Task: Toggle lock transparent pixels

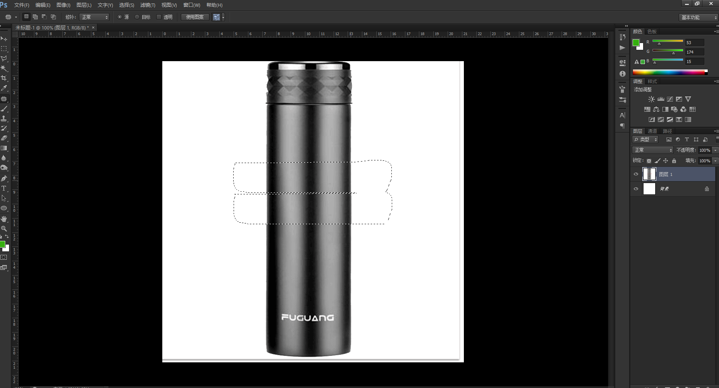Action: [649, 161]
